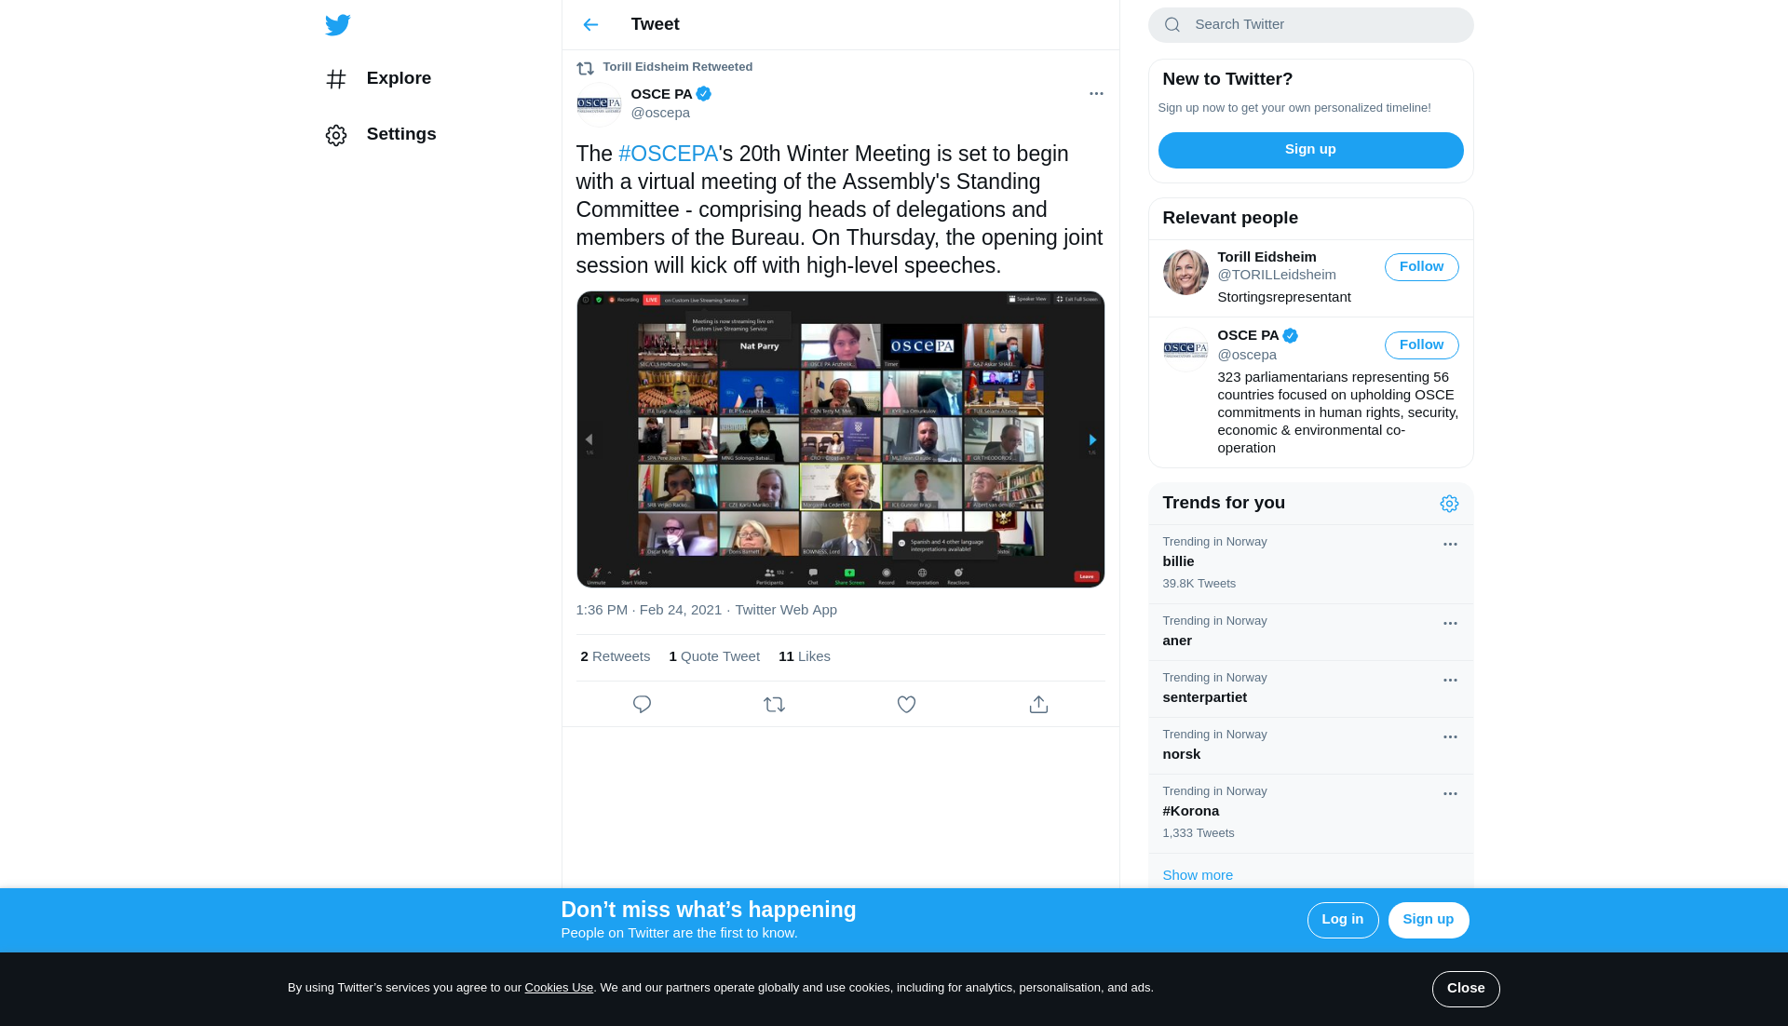Click the Twitter bird logo
Screen dimensions: 1788x1026
(x=337, y=25)
